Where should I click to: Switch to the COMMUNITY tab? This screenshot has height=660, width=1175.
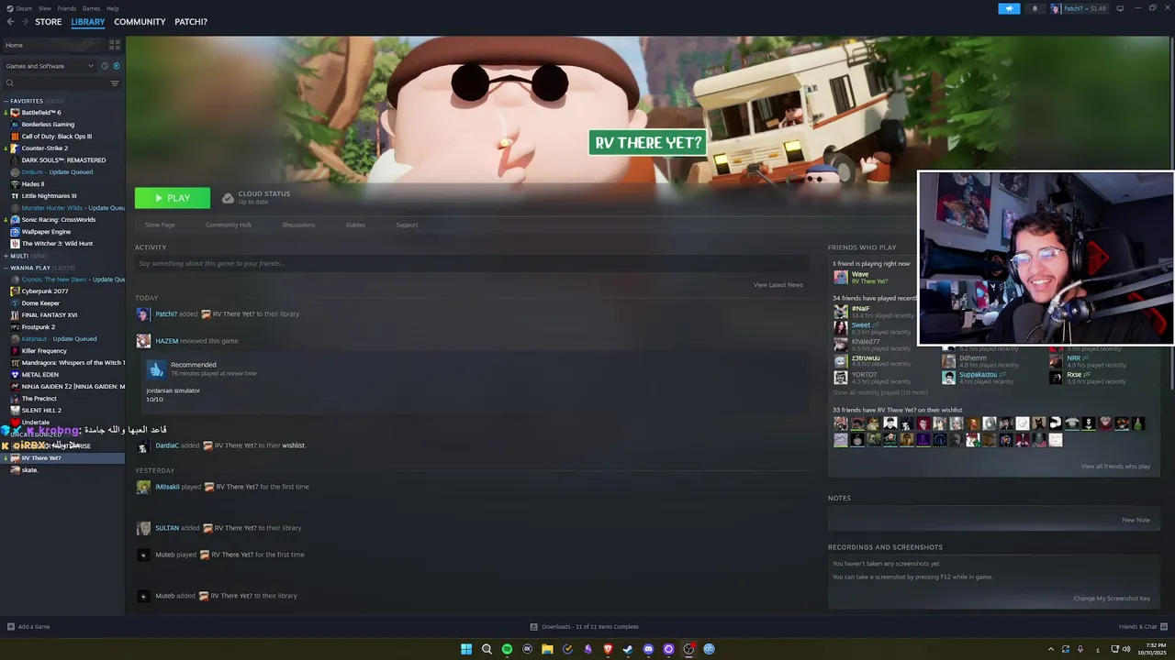[x=140, y=22]
